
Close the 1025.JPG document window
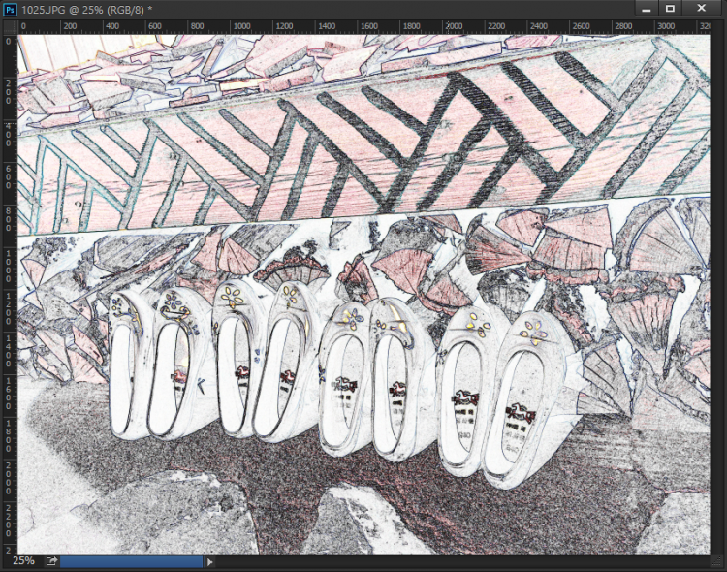pyautogui.click(x=702, y=9)
